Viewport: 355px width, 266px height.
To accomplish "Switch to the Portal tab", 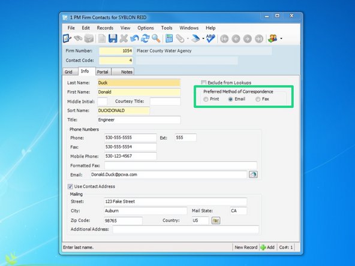I will [103, 72].
